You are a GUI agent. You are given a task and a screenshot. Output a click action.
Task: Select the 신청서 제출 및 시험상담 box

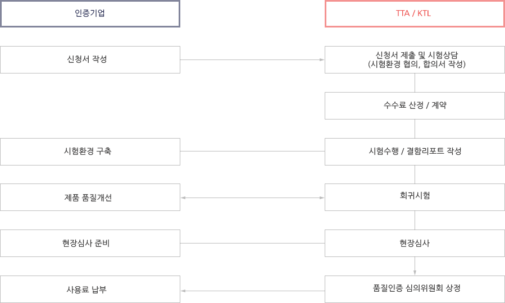click(415, 60)
